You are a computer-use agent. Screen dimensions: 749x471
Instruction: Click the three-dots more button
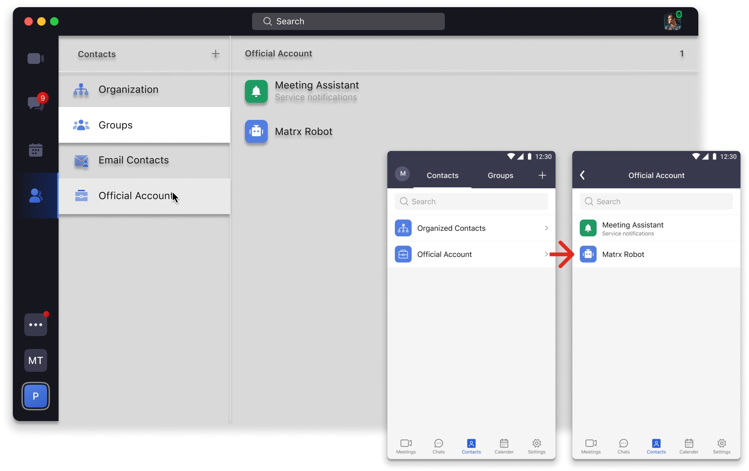tap(36, 325)
